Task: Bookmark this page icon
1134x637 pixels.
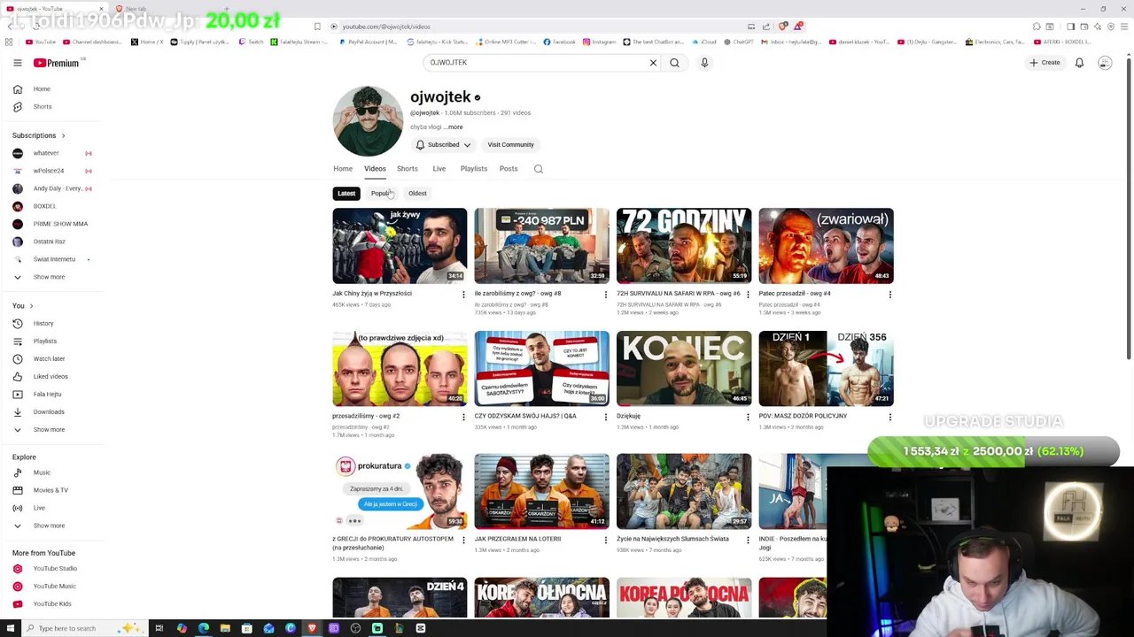Action: [317, 27]
